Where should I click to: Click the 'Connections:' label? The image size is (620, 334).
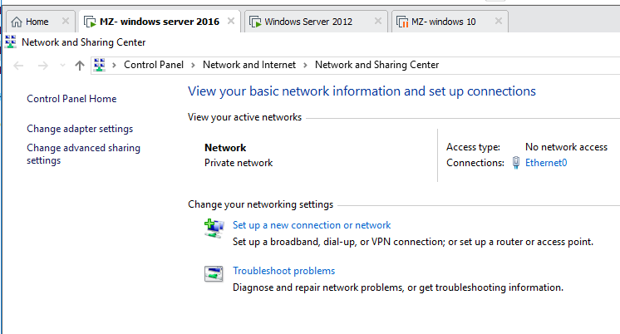click(x=475, y=163)
